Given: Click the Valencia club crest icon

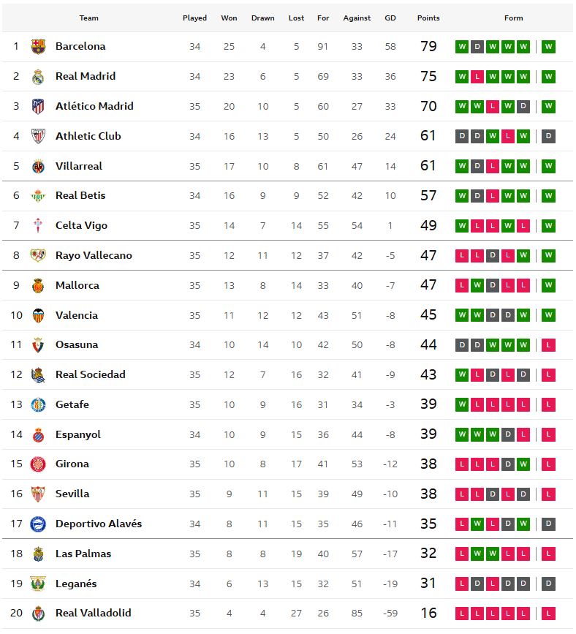Looking at the screenshot, I should click(x=38, y=316).
